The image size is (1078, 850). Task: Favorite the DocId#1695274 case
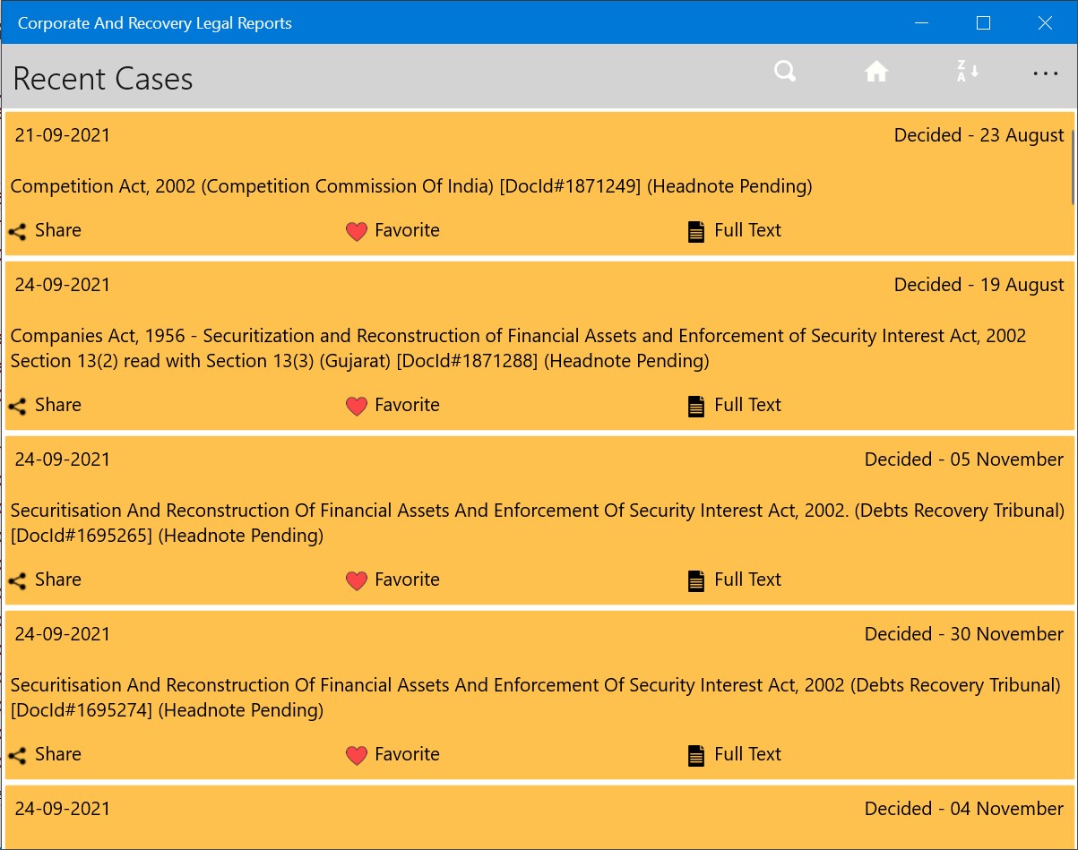[x=357, y=756]
